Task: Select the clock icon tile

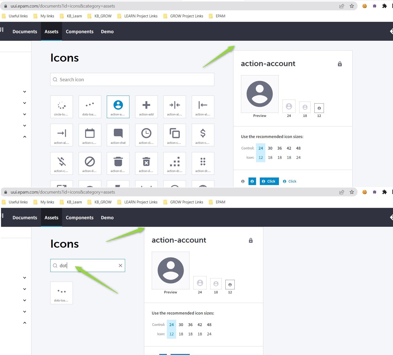Action: point(146,135)
